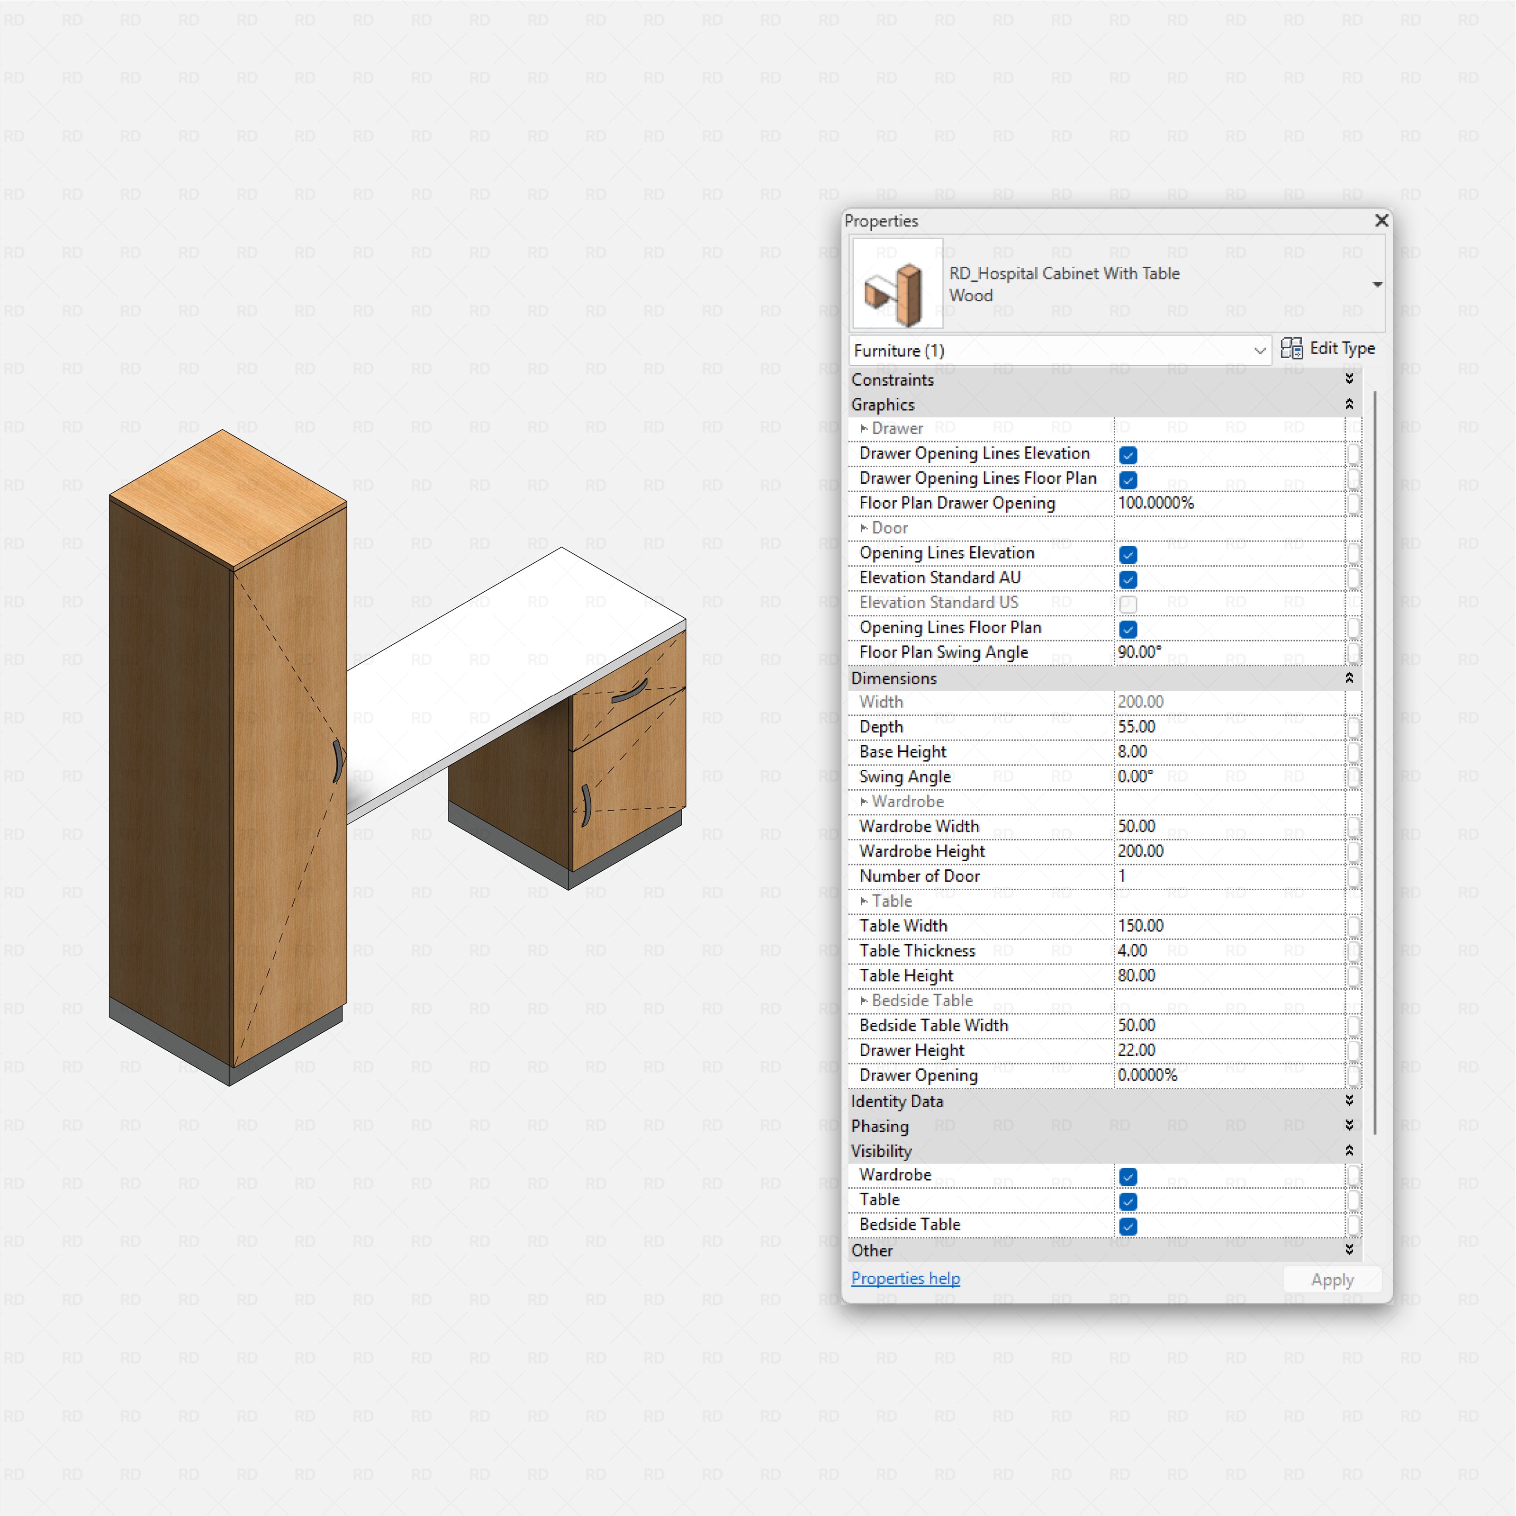Collapse the Visibility section chevron
1516x1516 pixels.
1349,1150
